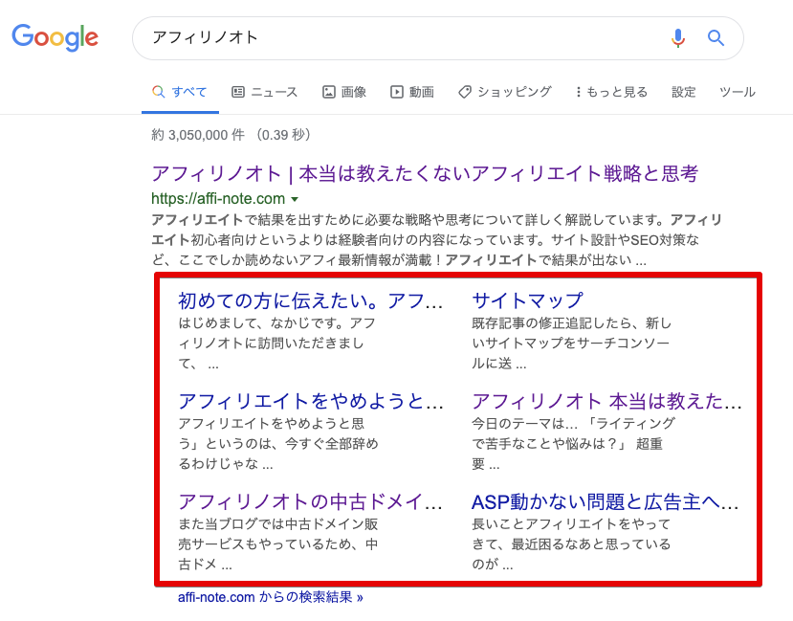
Task: Click the video play icon beside 動画
Action: [396, 92]
